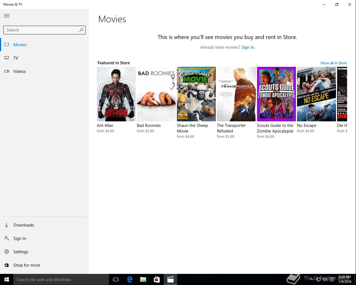This screenshot has width=356, height=285.
Task: Click the Shaun the Sheep Movie title
Action: point(192,128)
